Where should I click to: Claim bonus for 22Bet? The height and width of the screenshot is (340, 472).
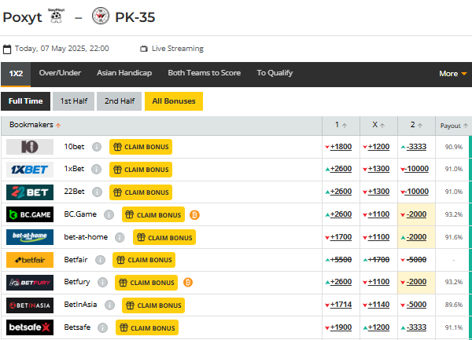coord(141,192)
